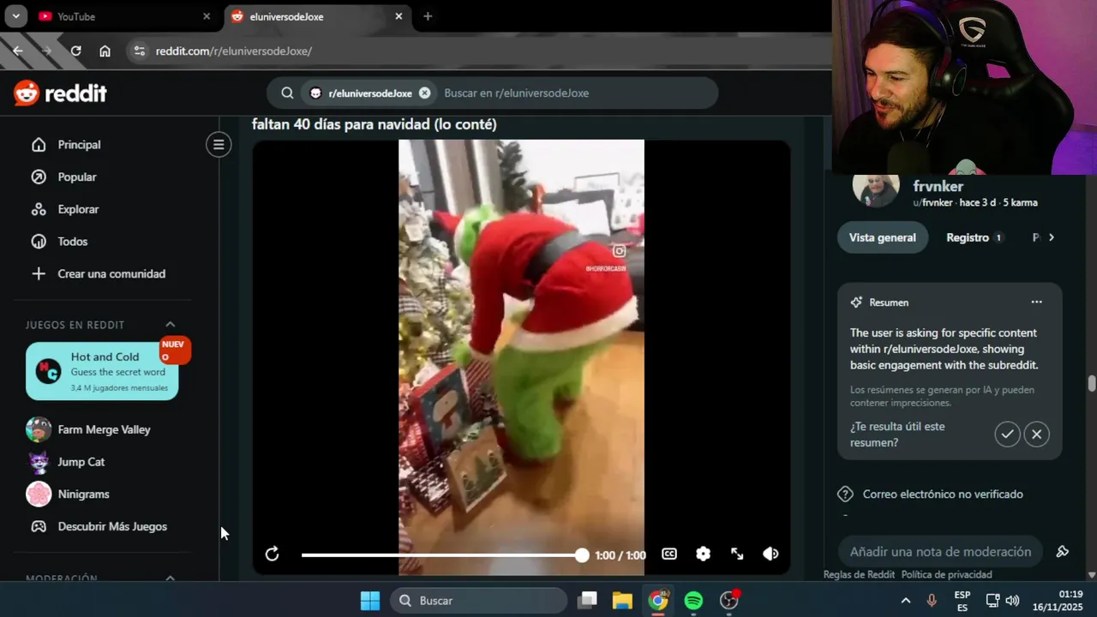Open the Hot and Cold game card

point(102,371)
